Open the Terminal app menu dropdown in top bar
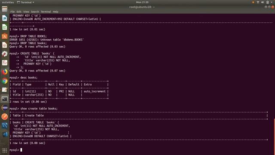Image resolution: width=275 pixels, height=155 pixels. tap(26, 2)
